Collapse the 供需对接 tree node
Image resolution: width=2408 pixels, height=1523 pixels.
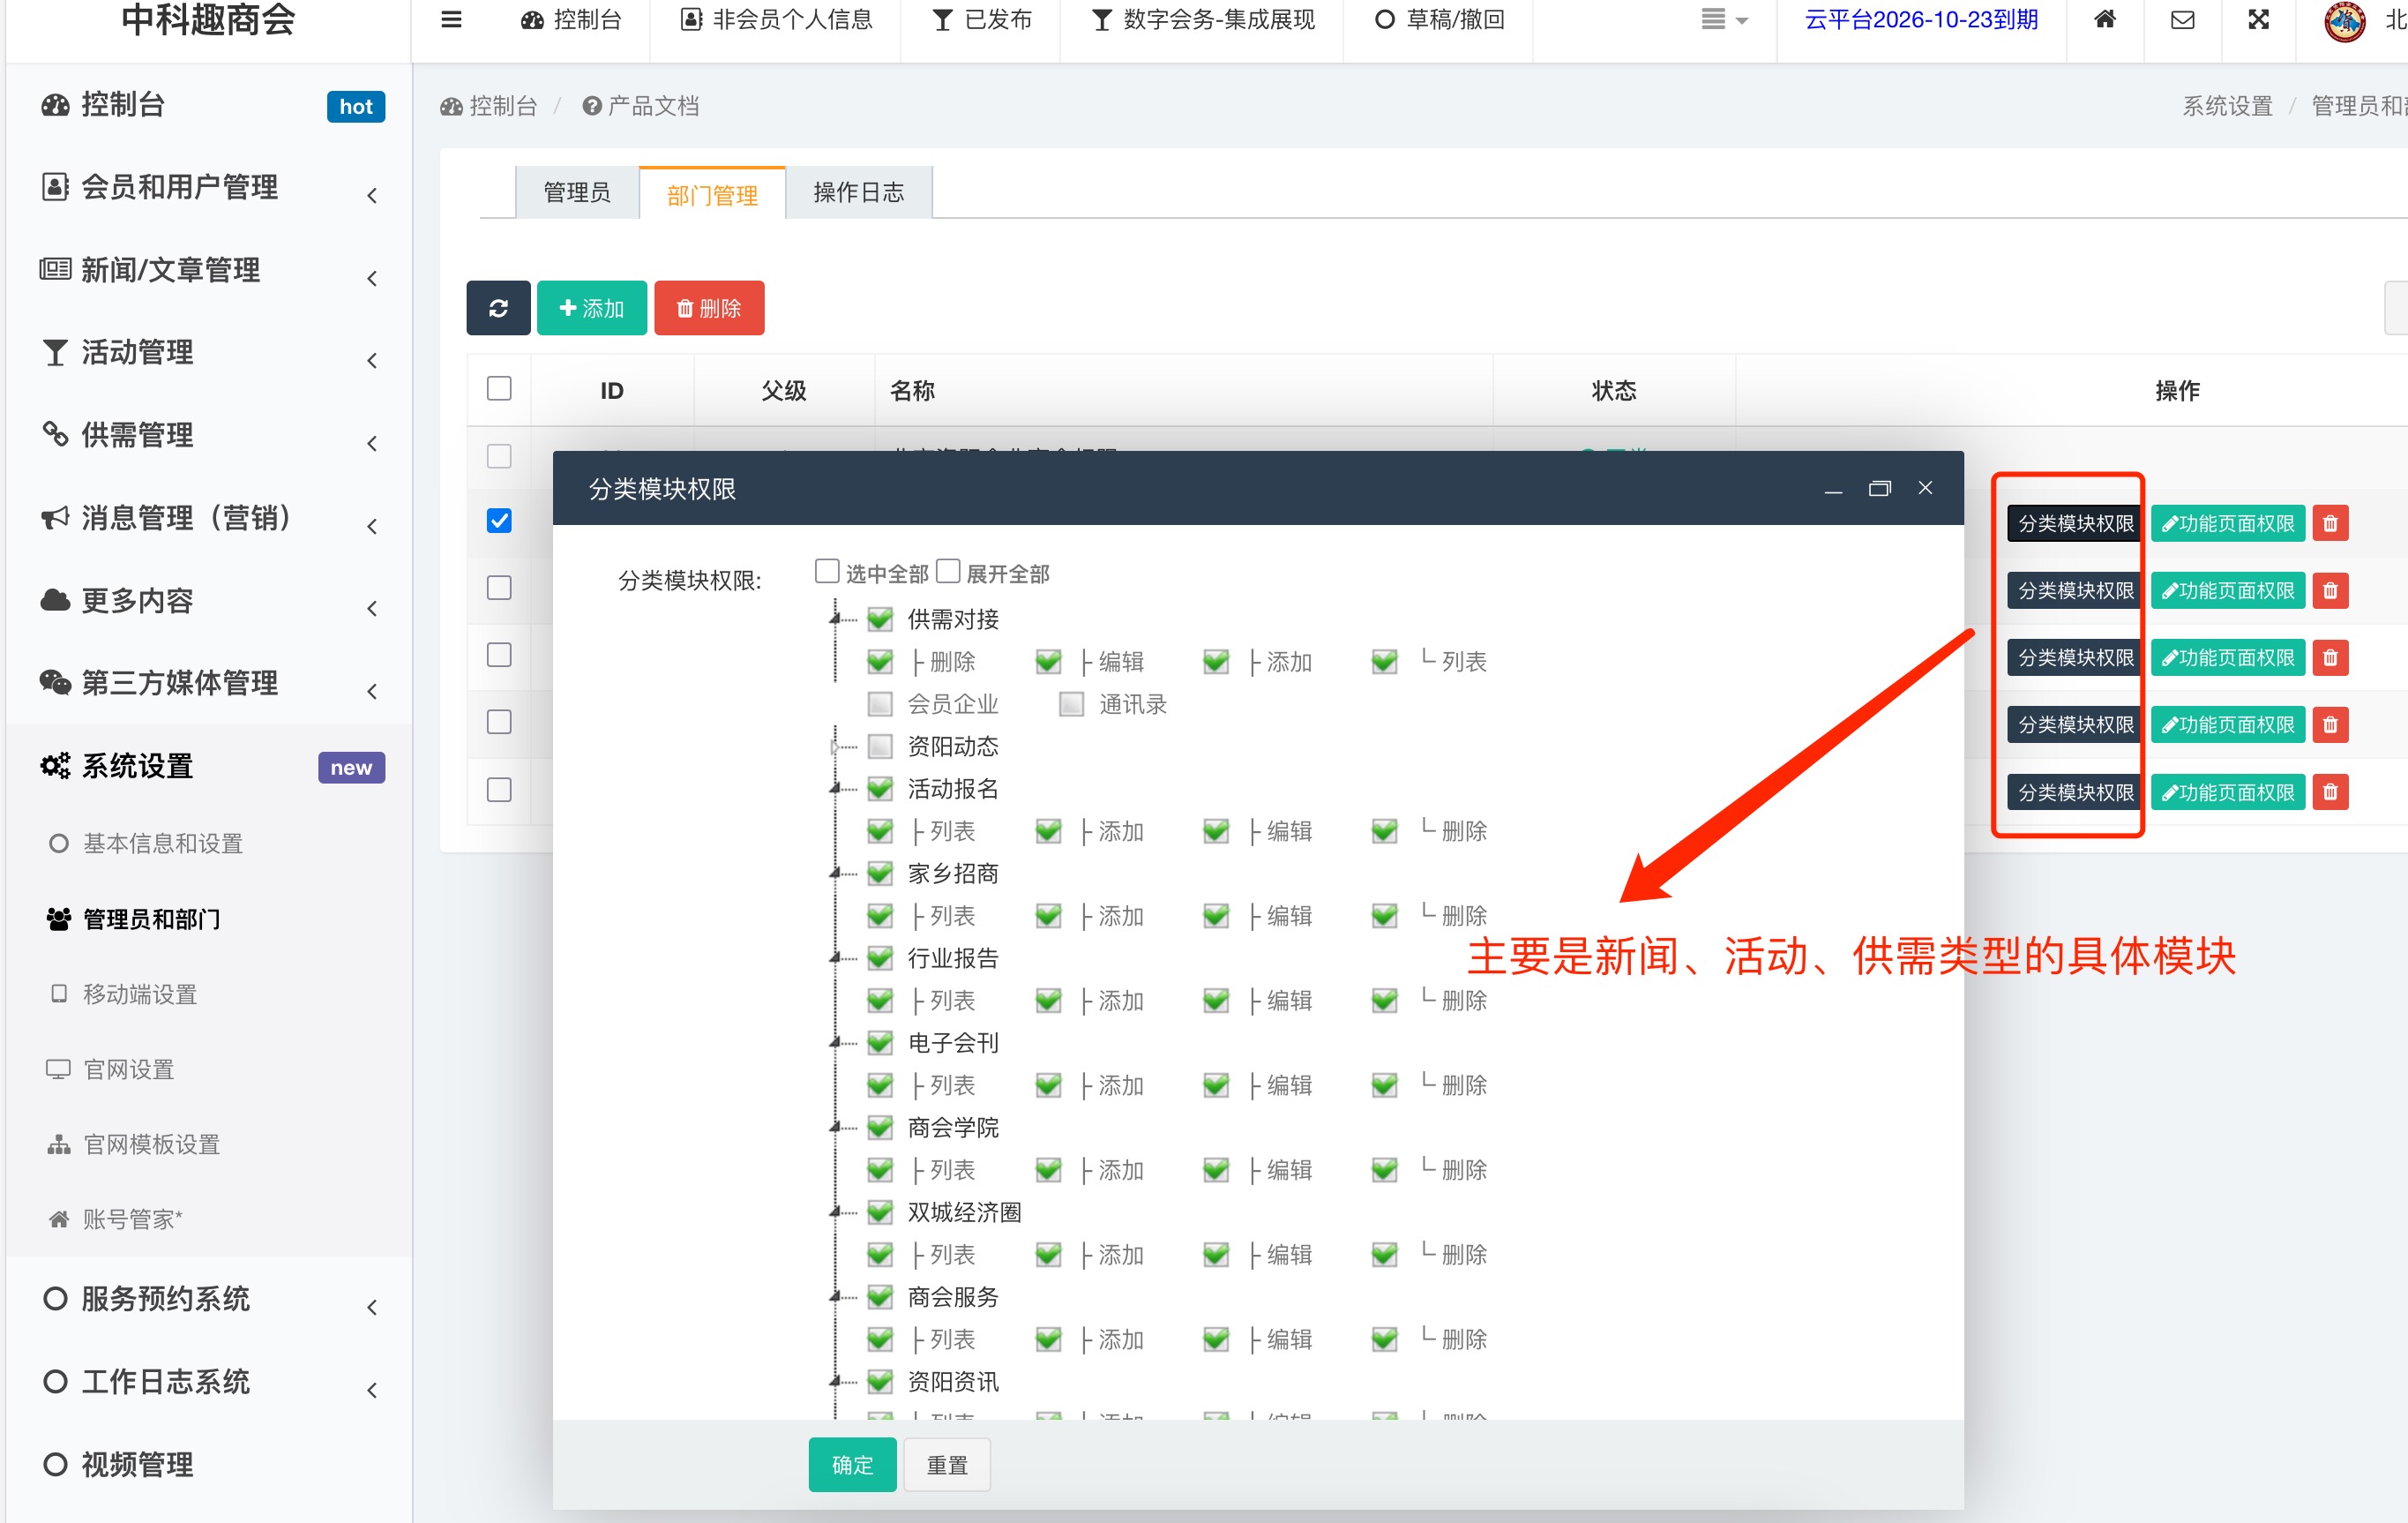tap(835, 619)
